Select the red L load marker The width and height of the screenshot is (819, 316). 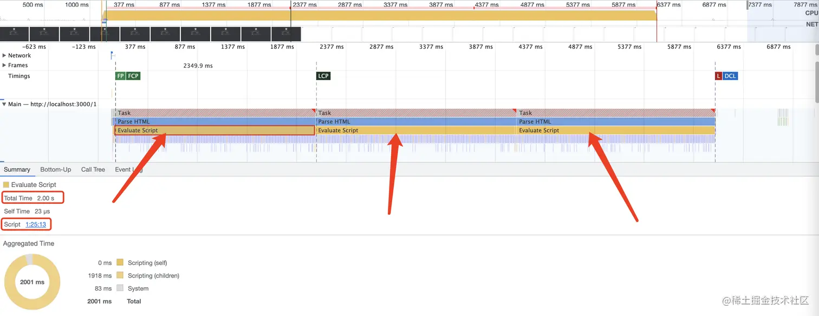tap(718, 76)
